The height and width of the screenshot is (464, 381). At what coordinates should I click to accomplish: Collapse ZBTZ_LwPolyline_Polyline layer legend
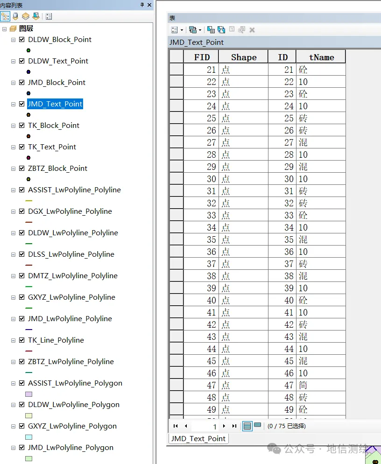click(13, 362)
